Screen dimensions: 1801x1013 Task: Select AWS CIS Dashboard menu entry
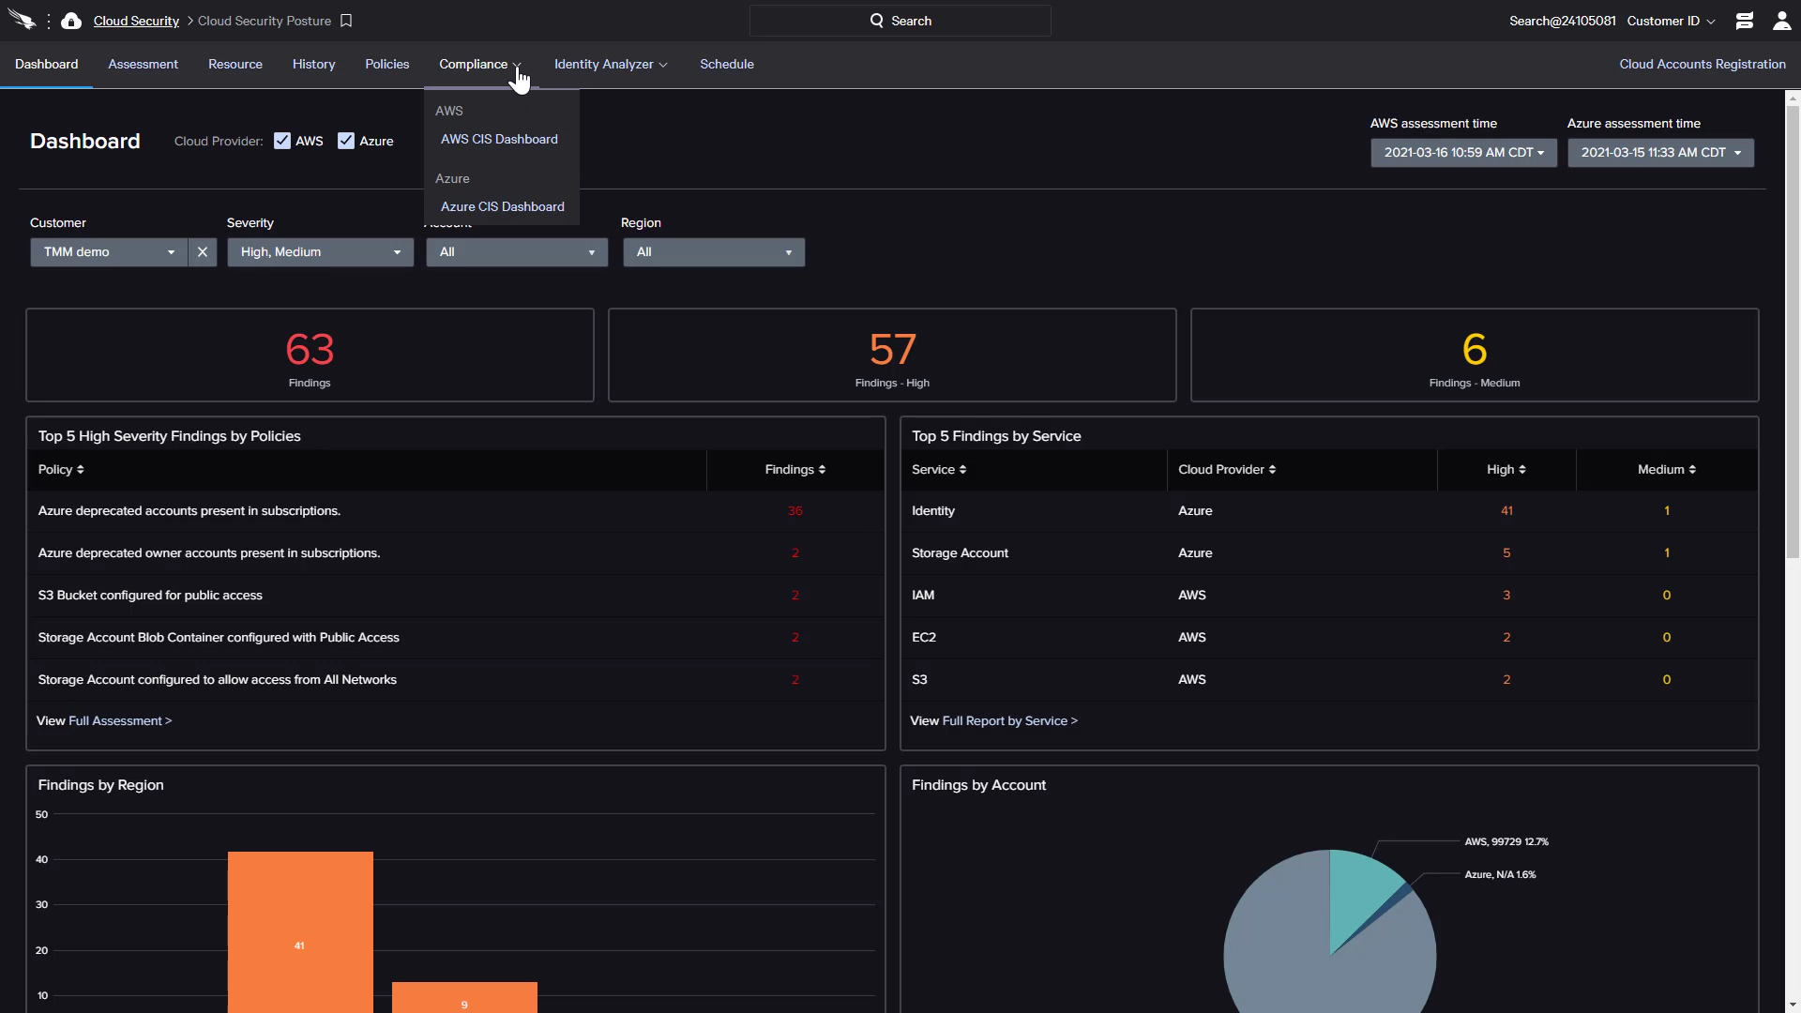point(499,139)
